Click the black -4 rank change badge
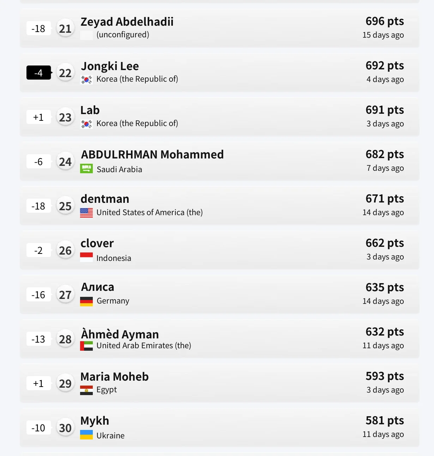 click(39, 73)
